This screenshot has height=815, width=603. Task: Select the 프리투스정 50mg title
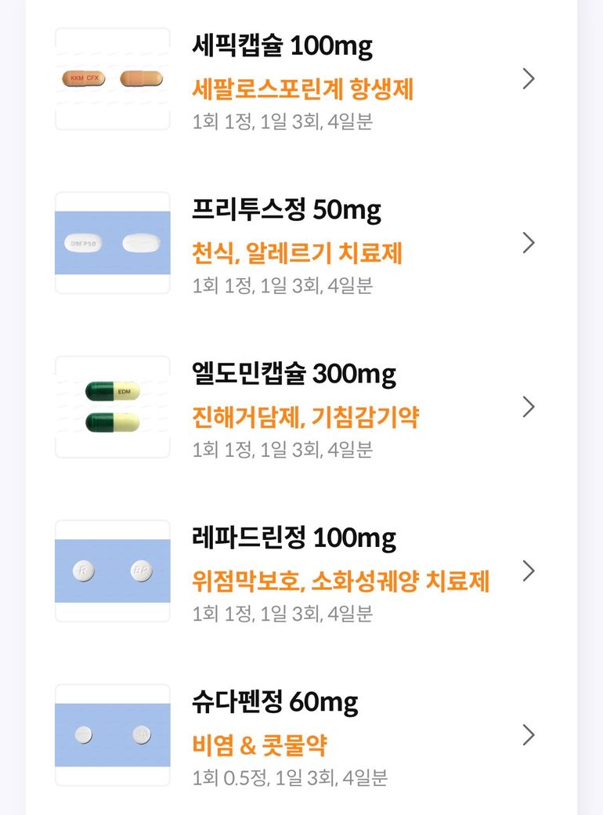pyautogui.click(x=286, y=210)
